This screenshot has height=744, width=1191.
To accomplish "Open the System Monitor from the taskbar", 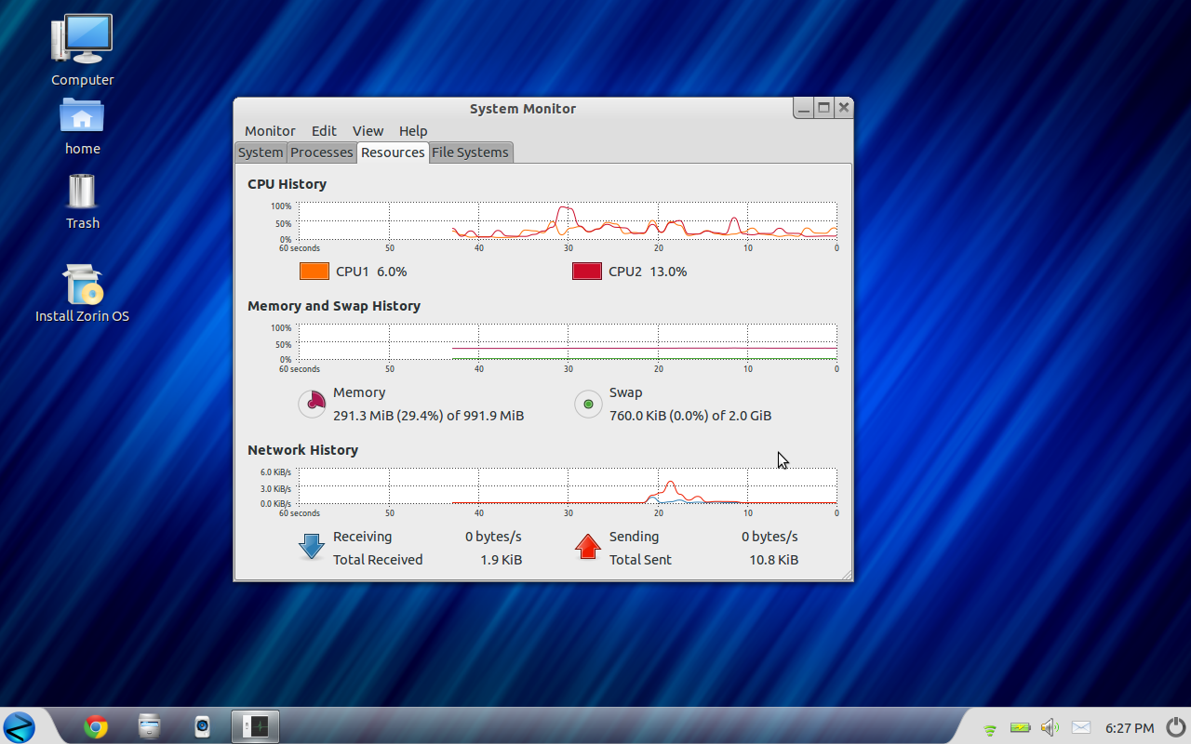I will (255, 726).
